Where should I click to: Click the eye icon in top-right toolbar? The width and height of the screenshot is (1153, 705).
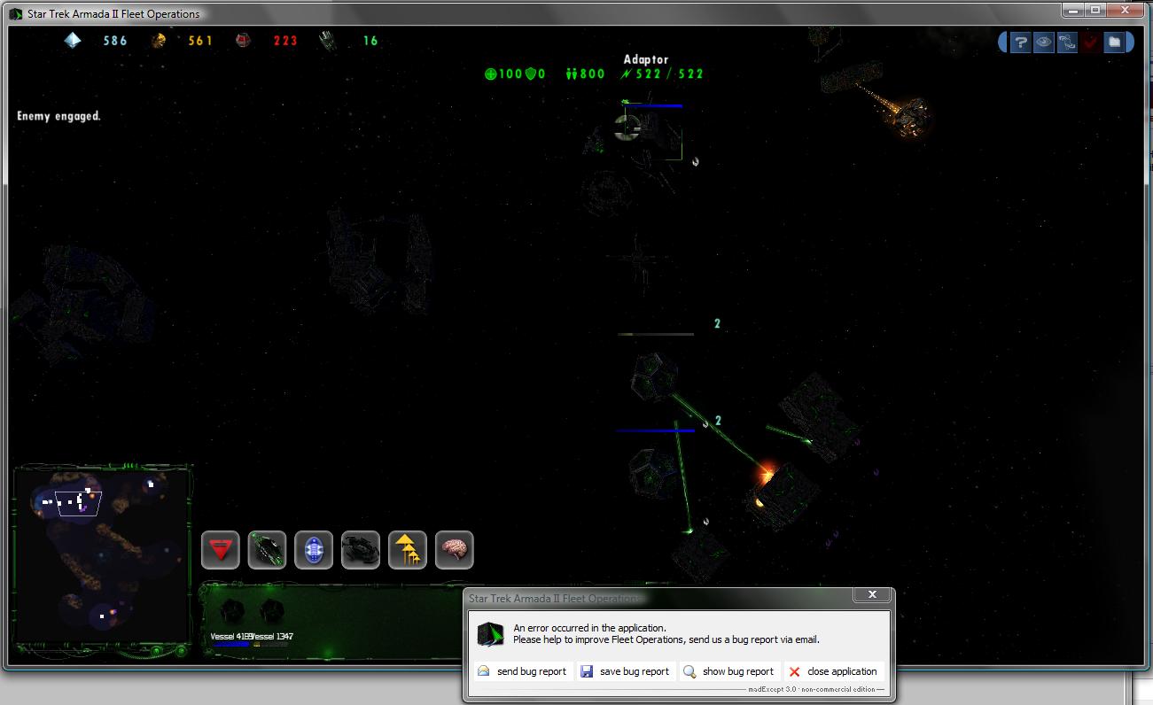1043,43
